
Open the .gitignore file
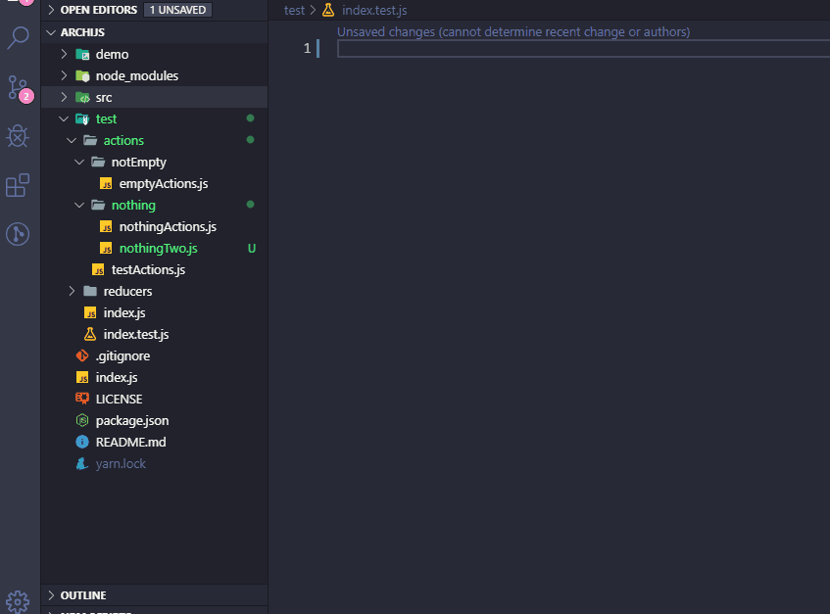click(122, 355)
